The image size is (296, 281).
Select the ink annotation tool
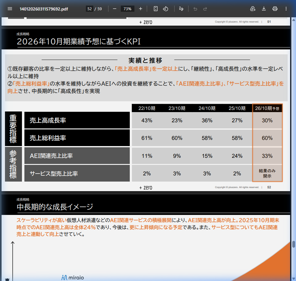181,9
